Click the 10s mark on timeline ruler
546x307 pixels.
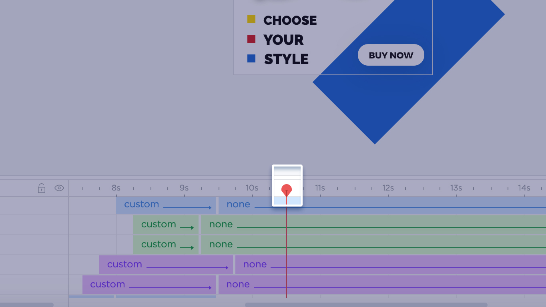point(252,188)
